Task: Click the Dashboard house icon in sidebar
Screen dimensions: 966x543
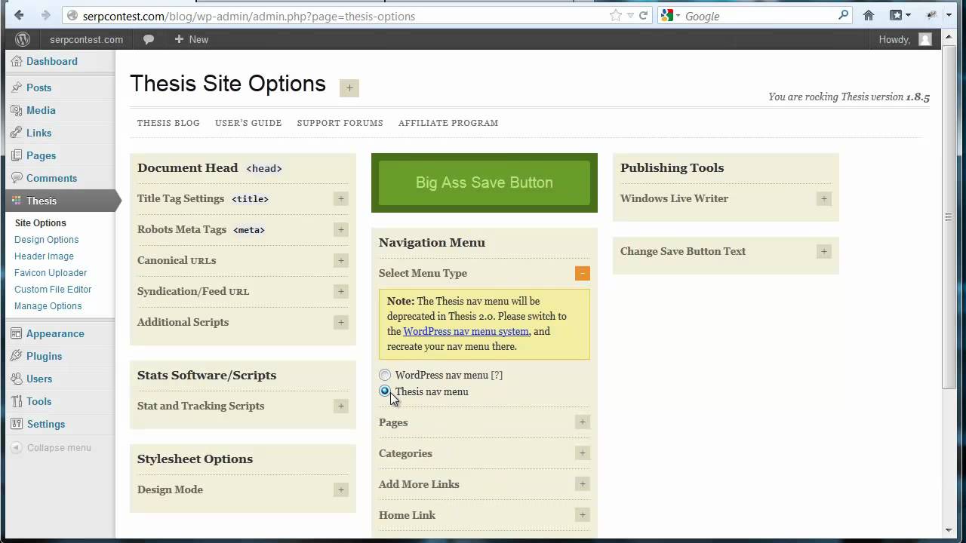Action: (17, 61)
